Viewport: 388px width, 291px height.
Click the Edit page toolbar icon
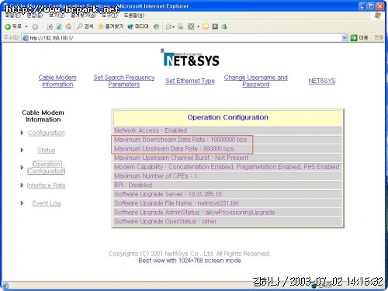tap(191, 26)
